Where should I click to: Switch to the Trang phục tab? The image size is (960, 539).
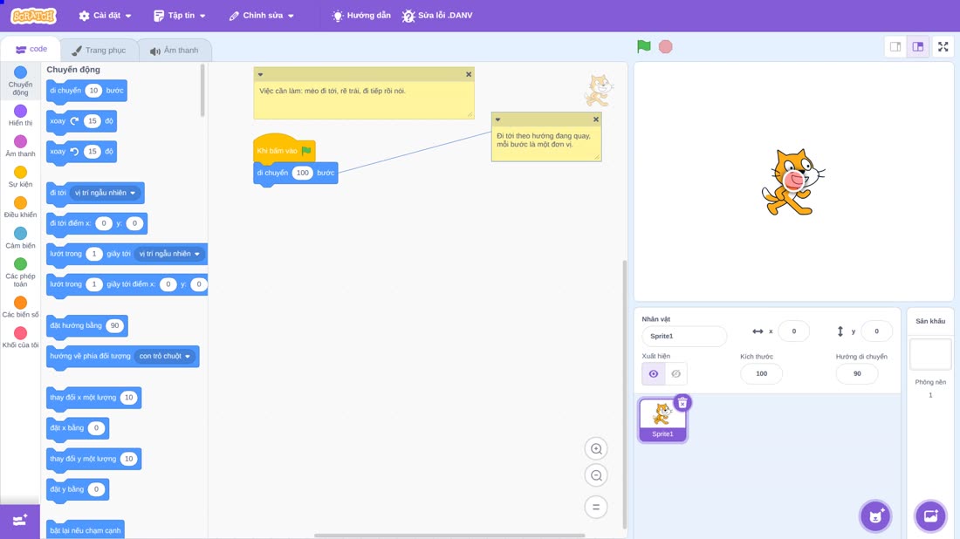coord(99,51)
